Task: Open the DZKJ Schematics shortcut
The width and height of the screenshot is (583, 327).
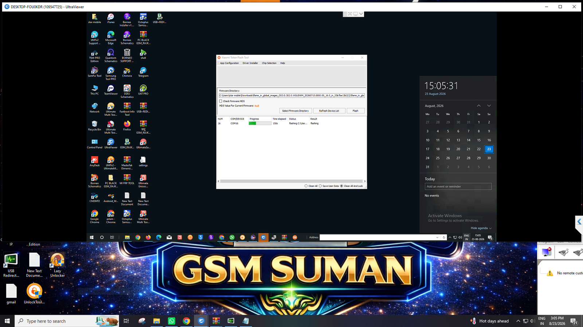Action: [x=127, y=91]
